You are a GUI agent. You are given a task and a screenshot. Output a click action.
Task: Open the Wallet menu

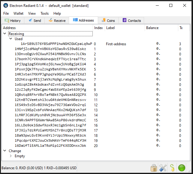pos(18,13)
